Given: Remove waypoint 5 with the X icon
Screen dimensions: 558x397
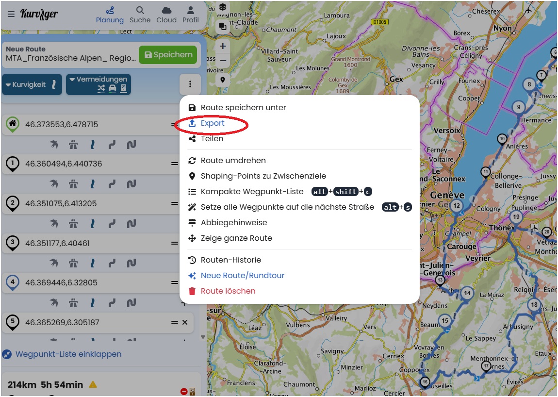Looking at the screenshot, I should click(x=184, y=322).
